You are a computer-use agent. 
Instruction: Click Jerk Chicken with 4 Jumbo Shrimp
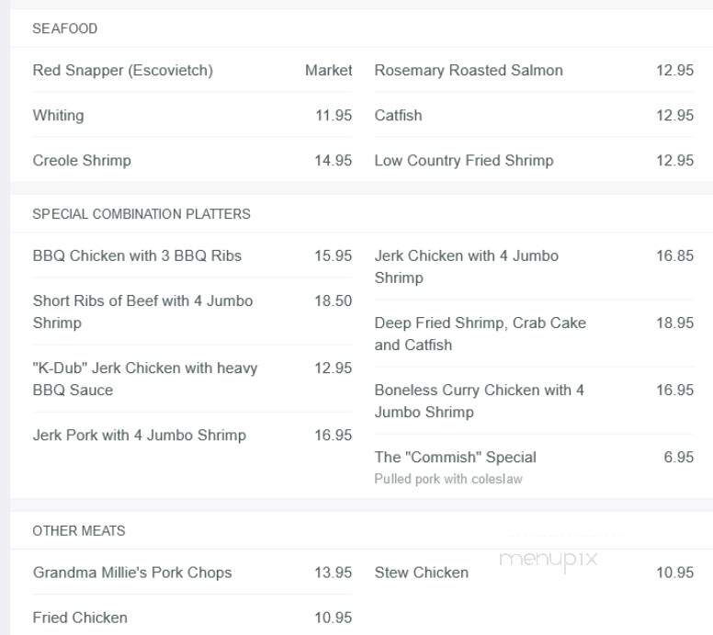(466, 266)
